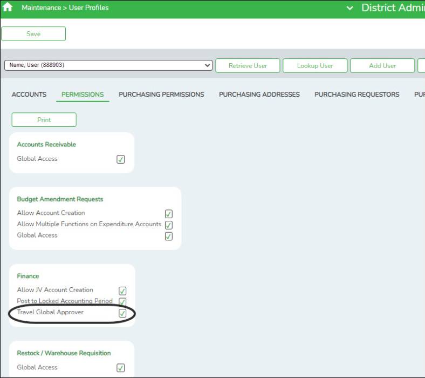Click the Allow Account Creation label

tap(51, 213)
